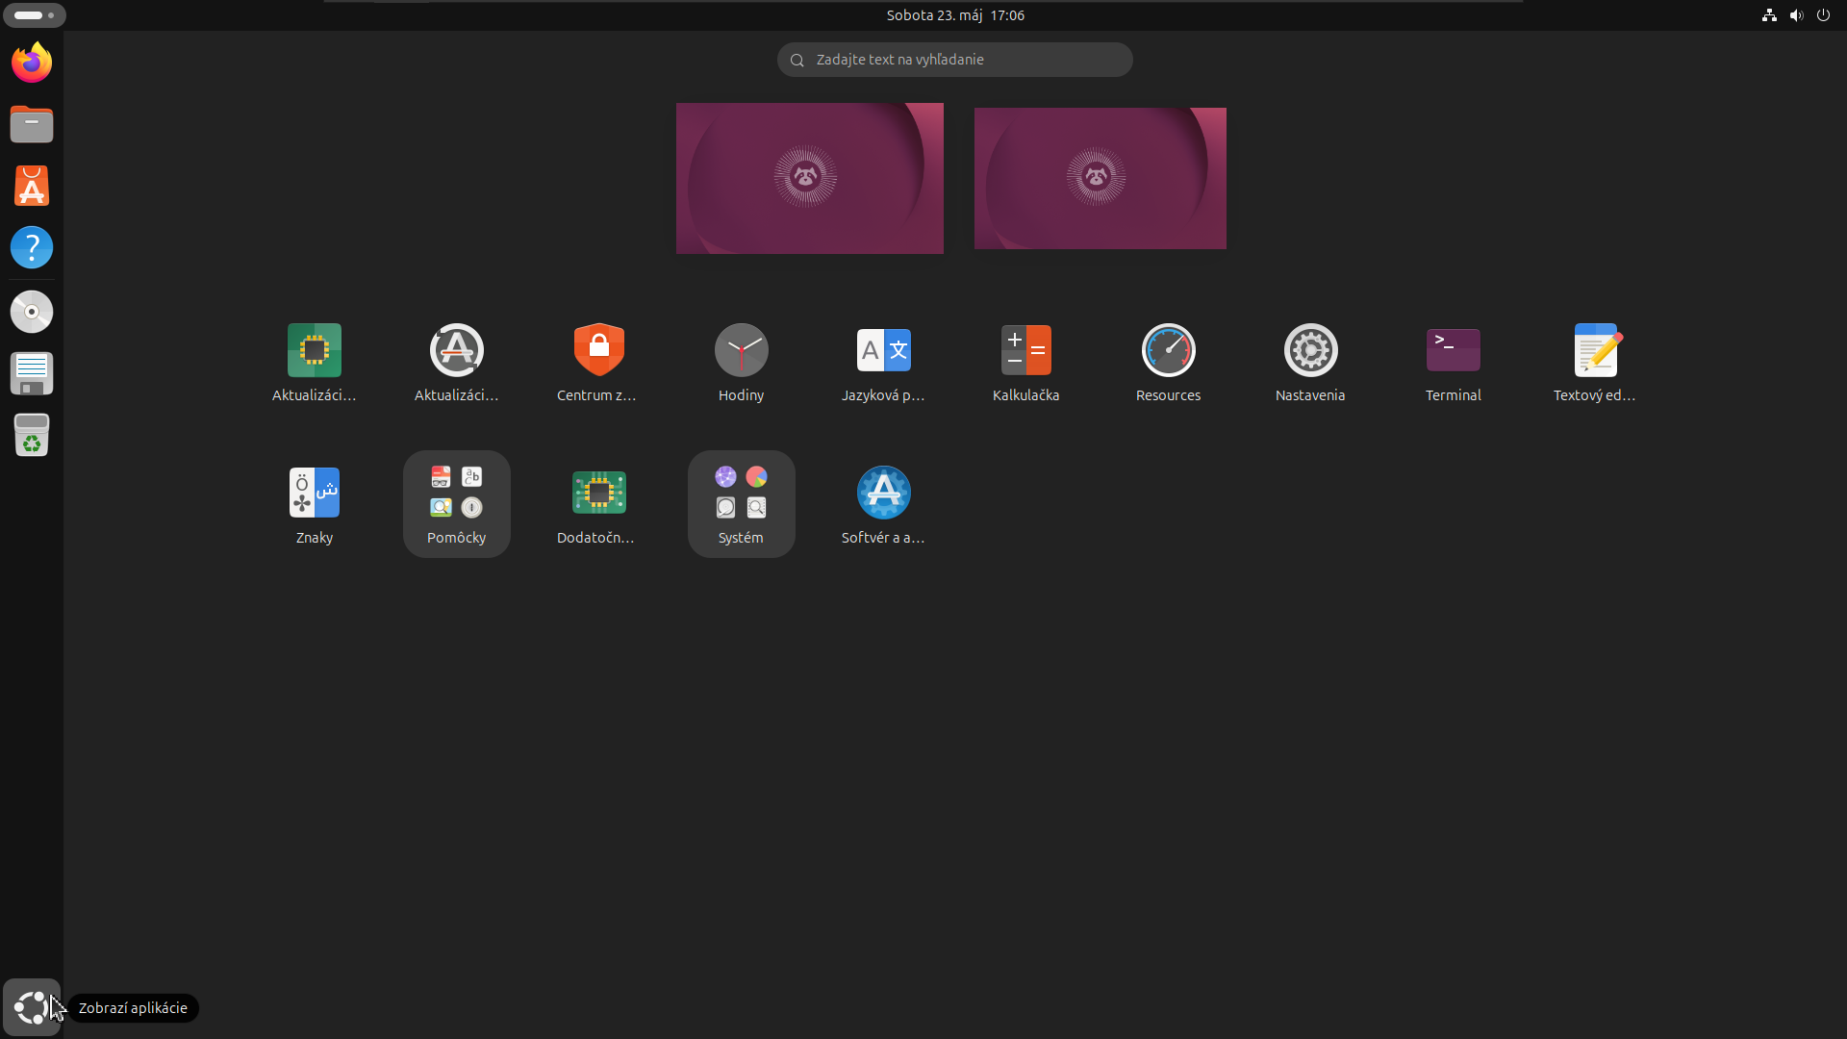Screen dimensions: 1847x1039
Task: Click the disc media icon in dock
Action: coord(32,312)
